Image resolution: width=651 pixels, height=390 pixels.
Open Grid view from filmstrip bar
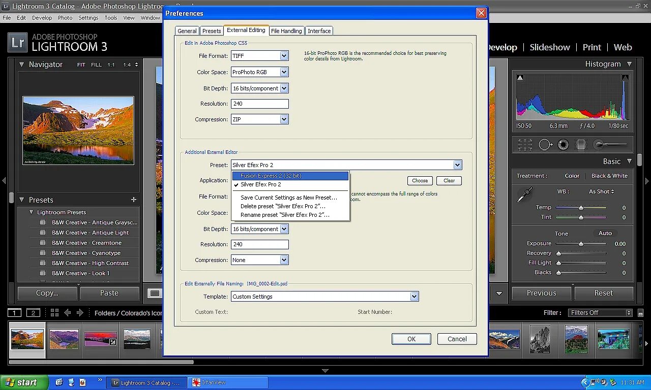[54, 313]
